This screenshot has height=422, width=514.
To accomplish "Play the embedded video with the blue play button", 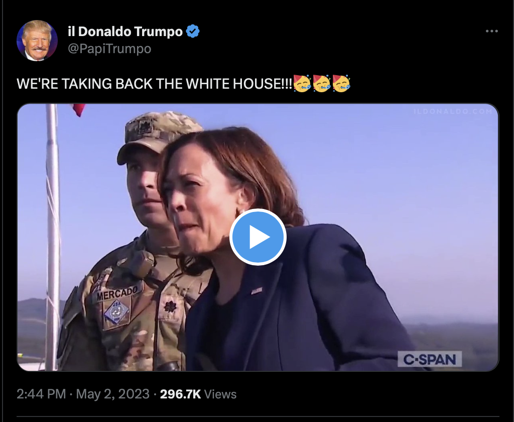I will [x=258, y=237].
